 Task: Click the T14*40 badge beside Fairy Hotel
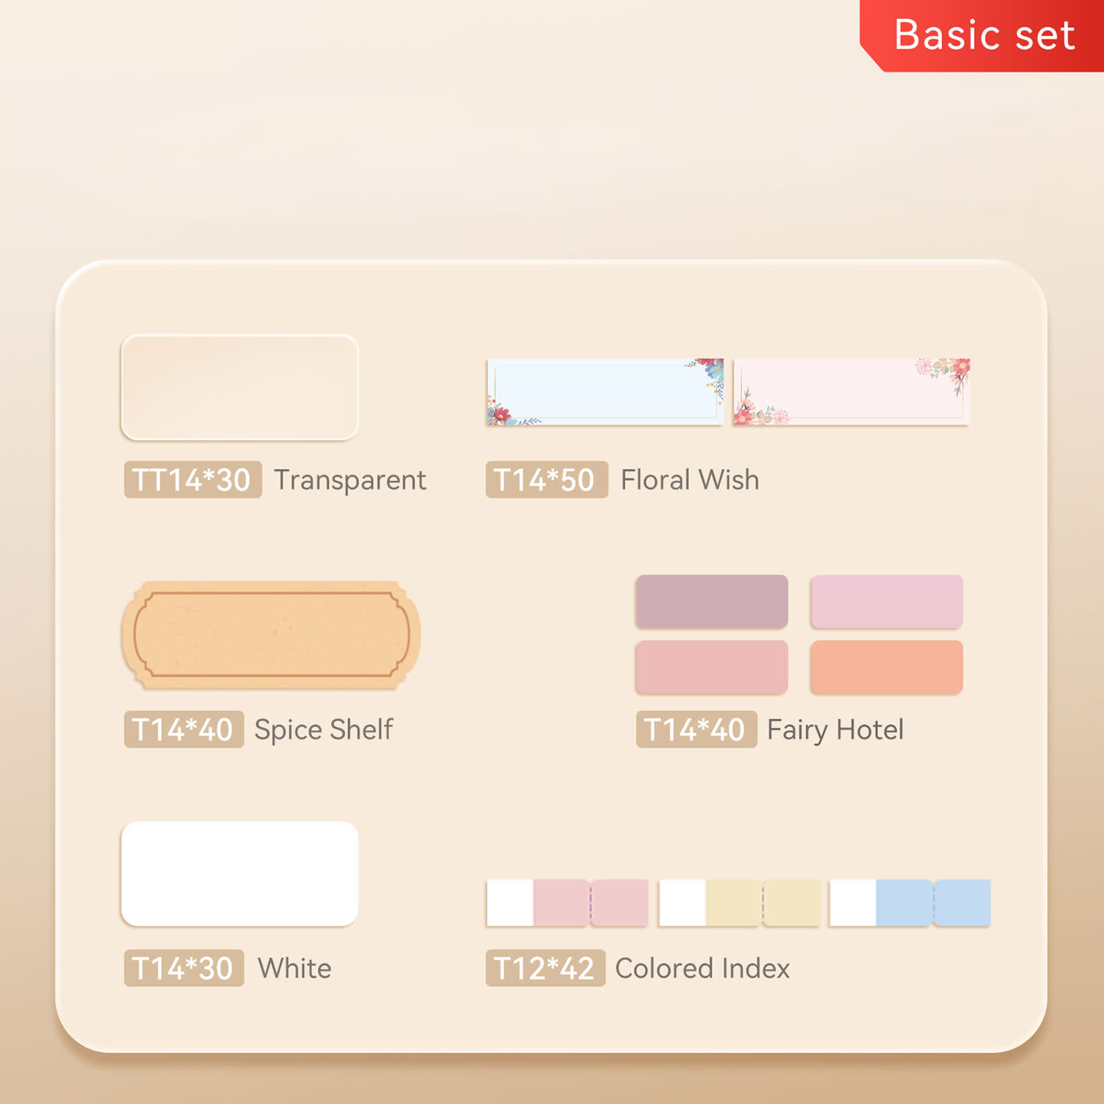coord(696,729)
